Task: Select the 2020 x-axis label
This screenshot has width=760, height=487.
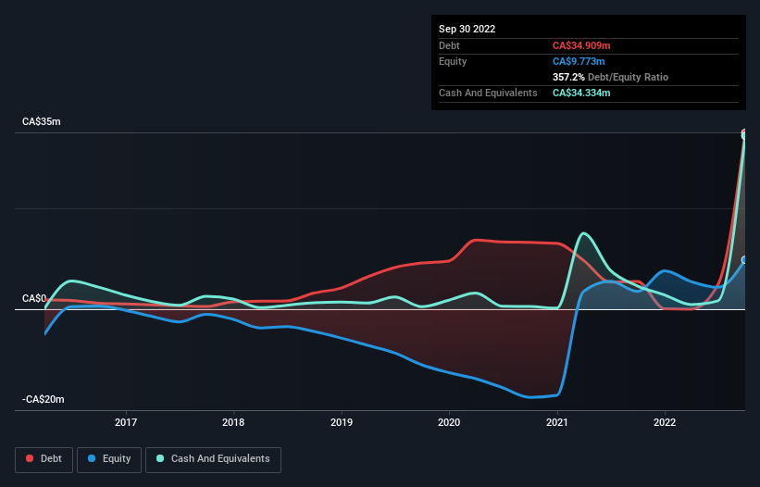Action: click(449, 422)
